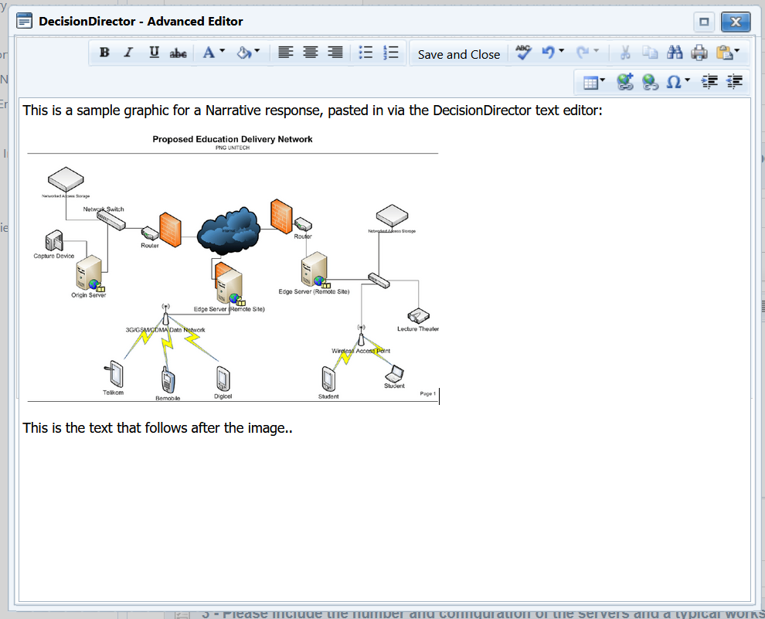Screen dimensions: 765x619
Task: Click the DecisionDirector editor window icon
Action: pyautogui.click(x=25, y=21)
